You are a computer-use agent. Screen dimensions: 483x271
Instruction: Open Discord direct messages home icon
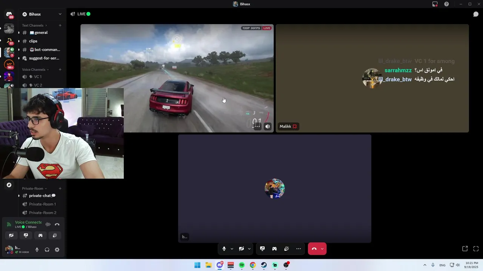coord(9,15)
